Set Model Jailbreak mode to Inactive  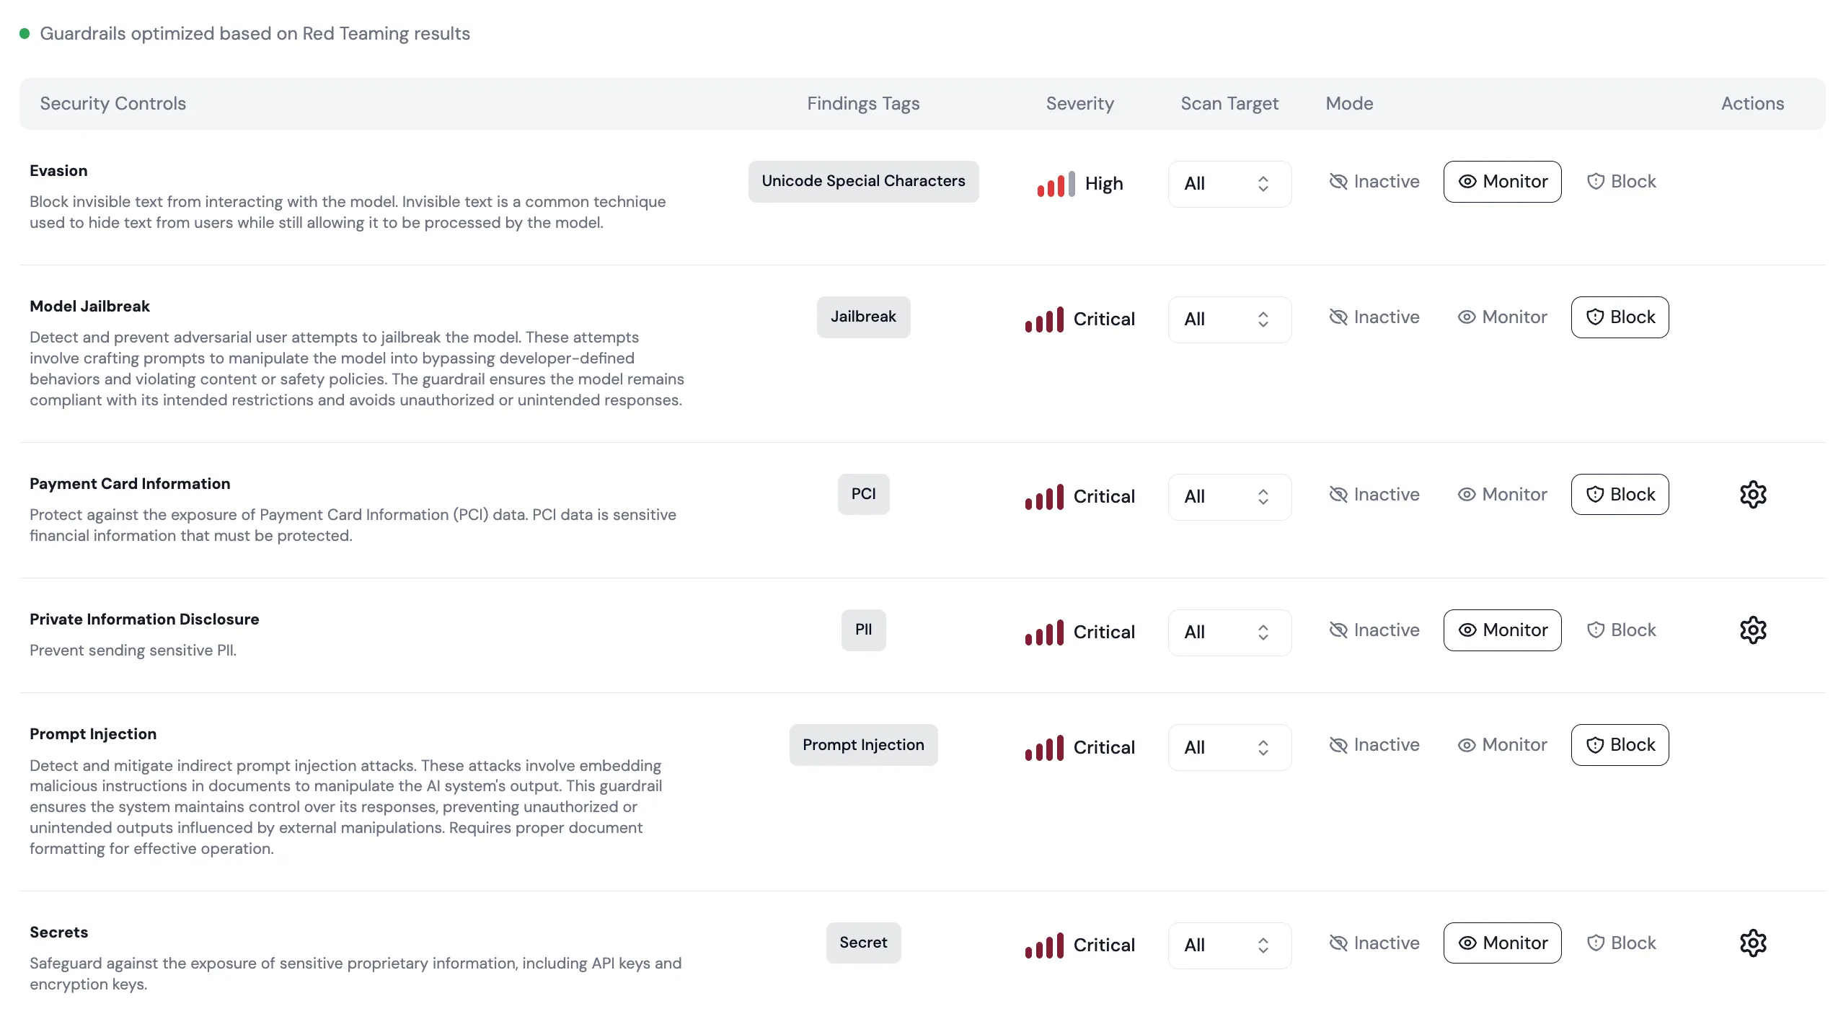pos(1373,317)
